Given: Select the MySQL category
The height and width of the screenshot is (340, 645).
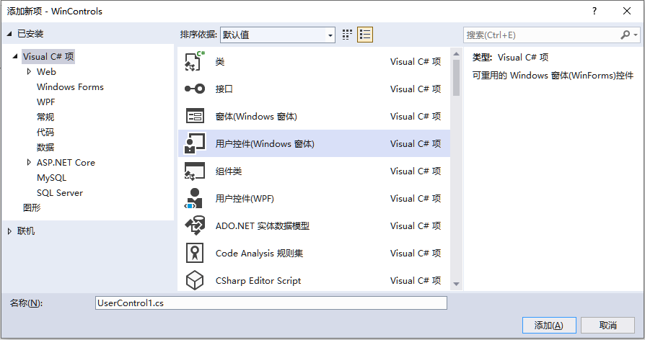Looking at the screenshot, I should coord(51,177).
